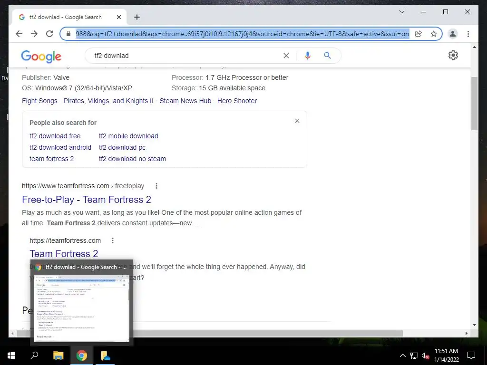Image resolution: width=487 pixels, height=365 pixels.
Task: Search for tf2 download pc
Action: pos(122,147)
